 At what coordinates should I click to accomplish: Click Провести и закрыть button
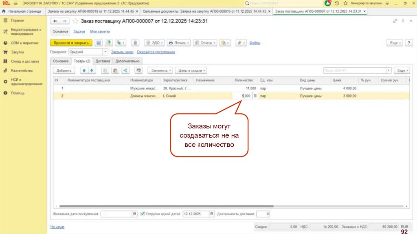[71, 43]
